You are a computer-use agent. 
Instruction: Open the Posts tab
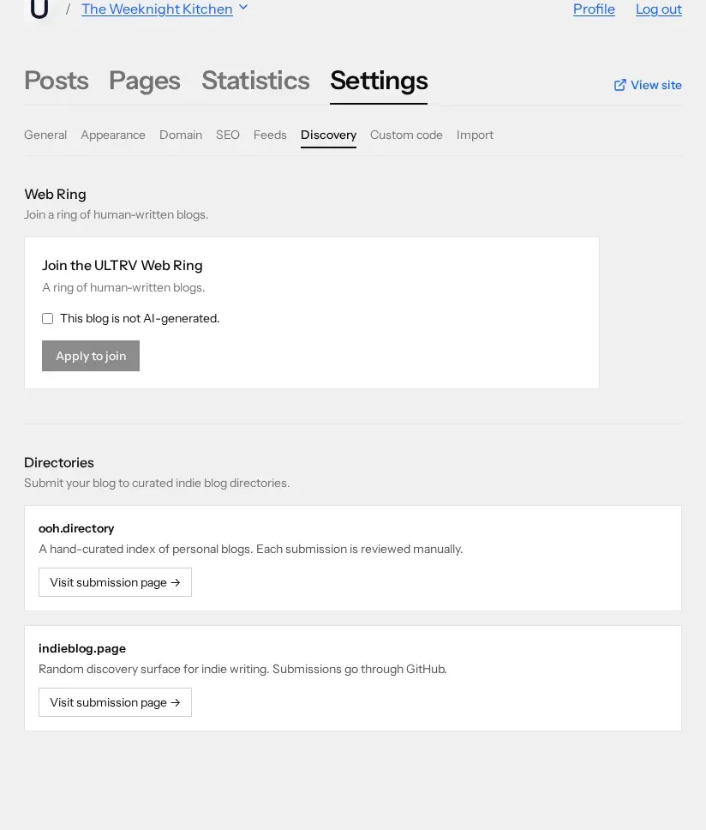[57, 81]
